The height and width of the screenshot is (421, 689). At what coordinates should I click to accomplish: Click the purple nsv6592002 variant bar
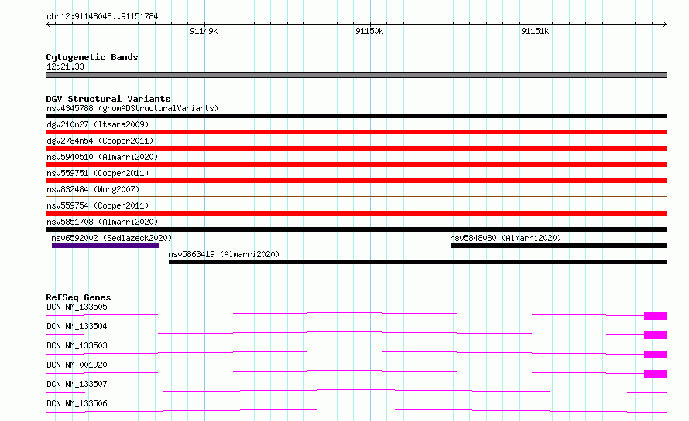pos(105,246)
